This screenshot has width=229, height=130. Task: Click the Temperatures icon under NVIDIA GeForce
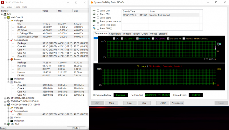(12, 111)
